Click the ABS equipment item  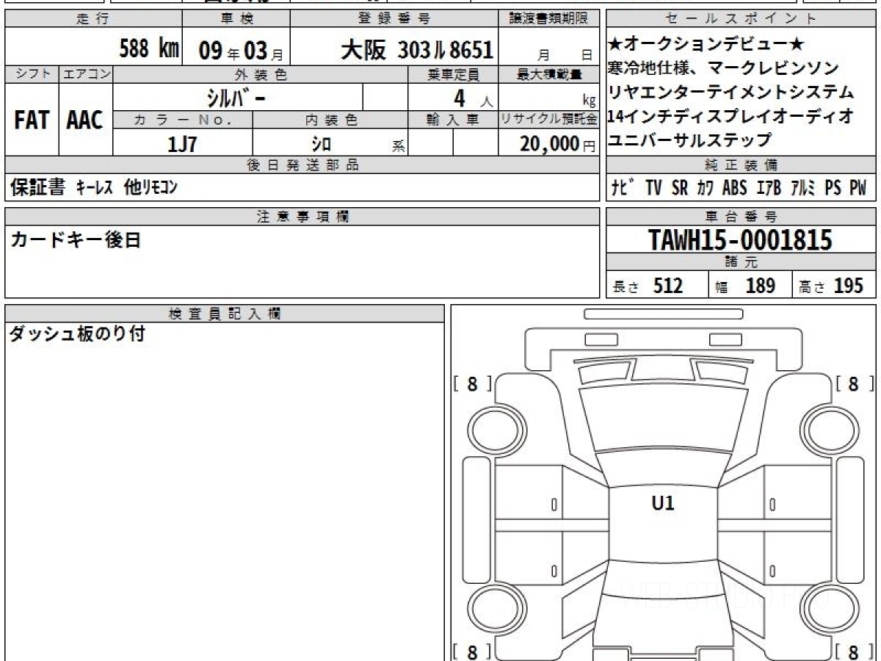point(734,189)
